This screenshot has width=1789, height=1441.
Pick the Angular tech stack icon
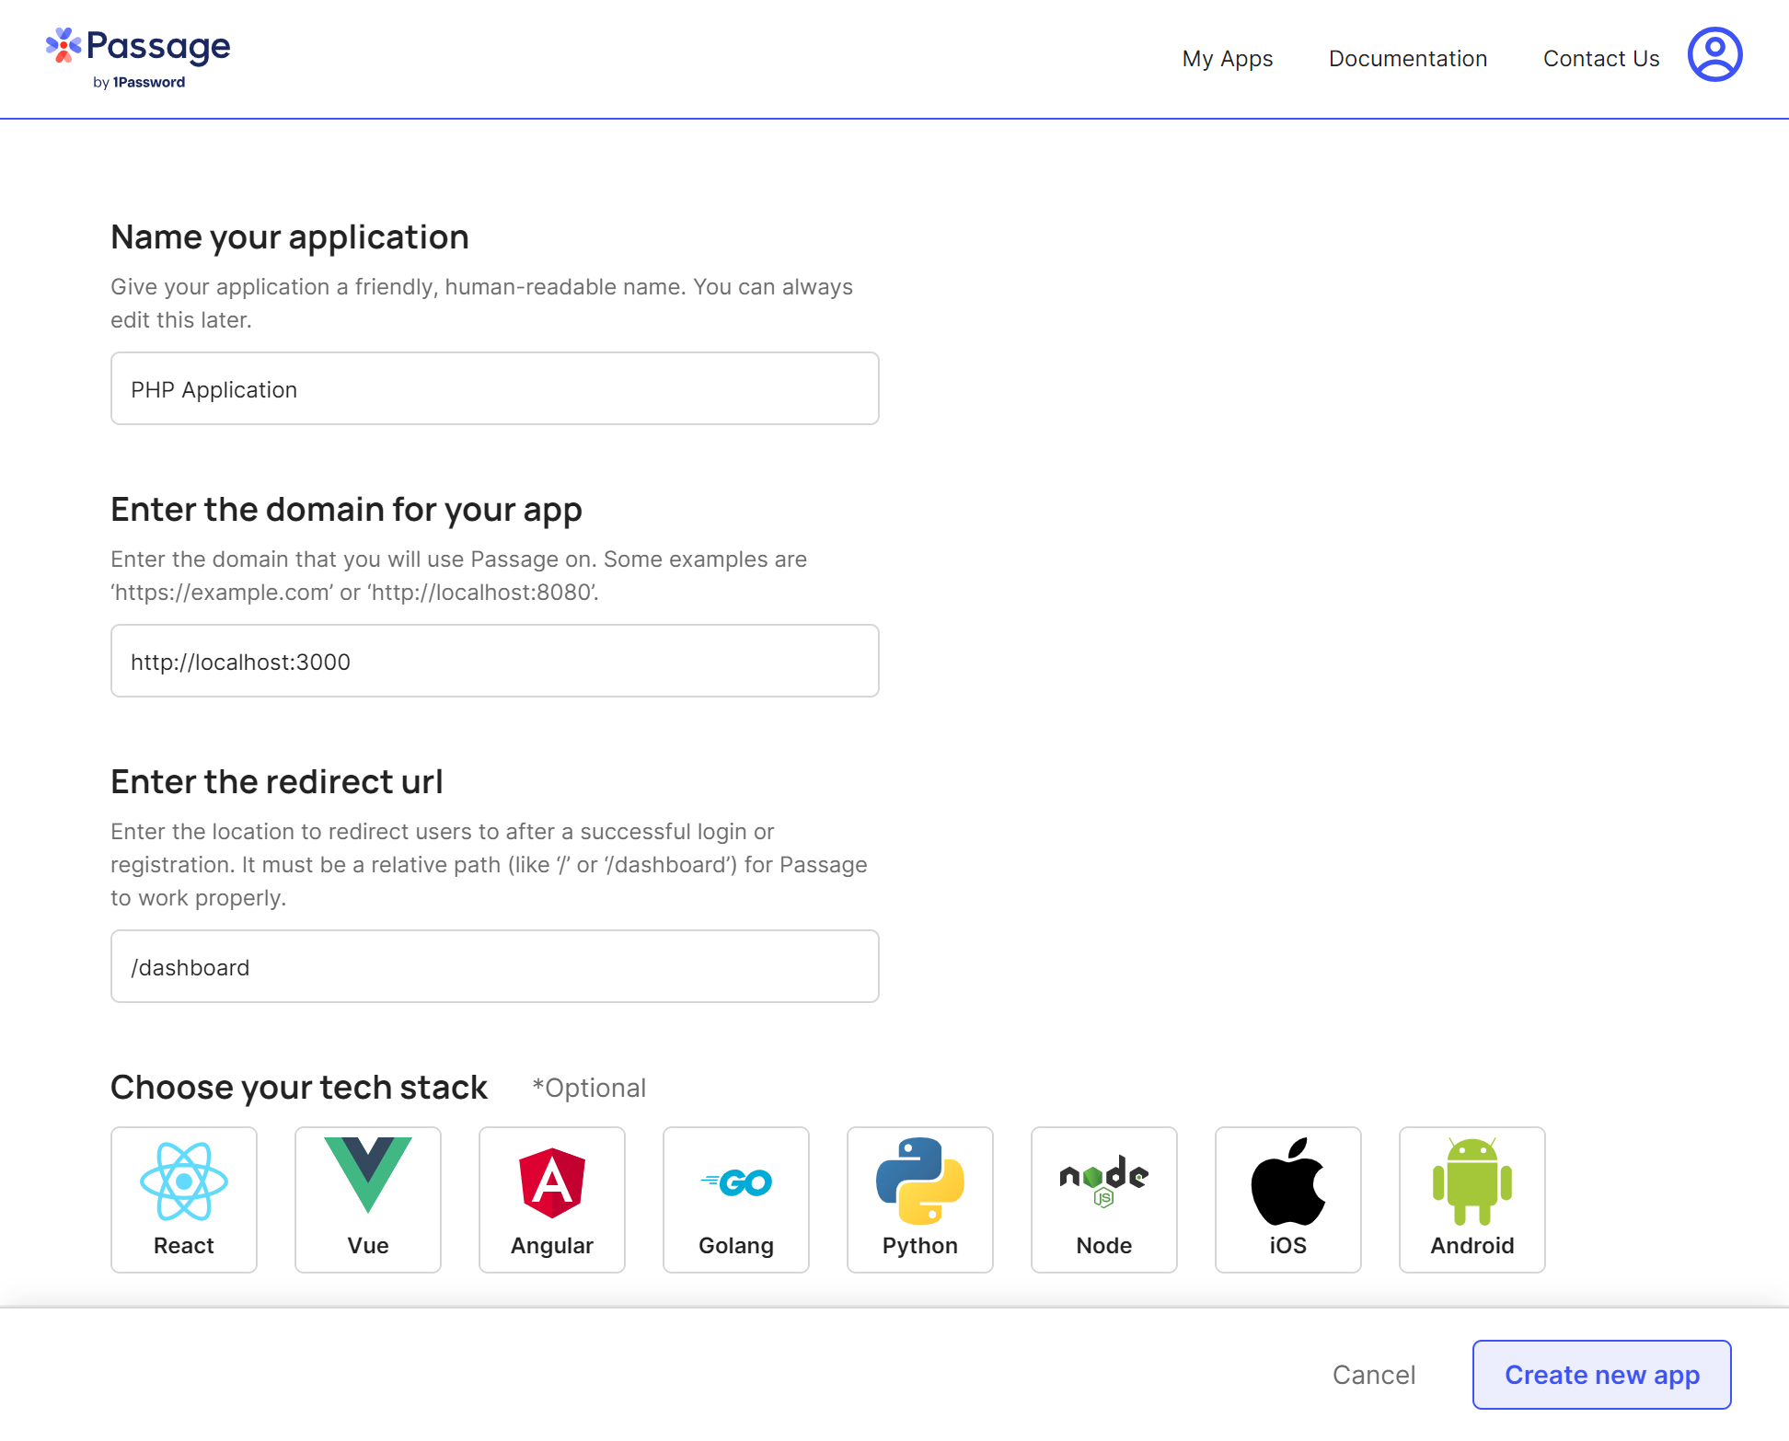tap(552, 1199)
